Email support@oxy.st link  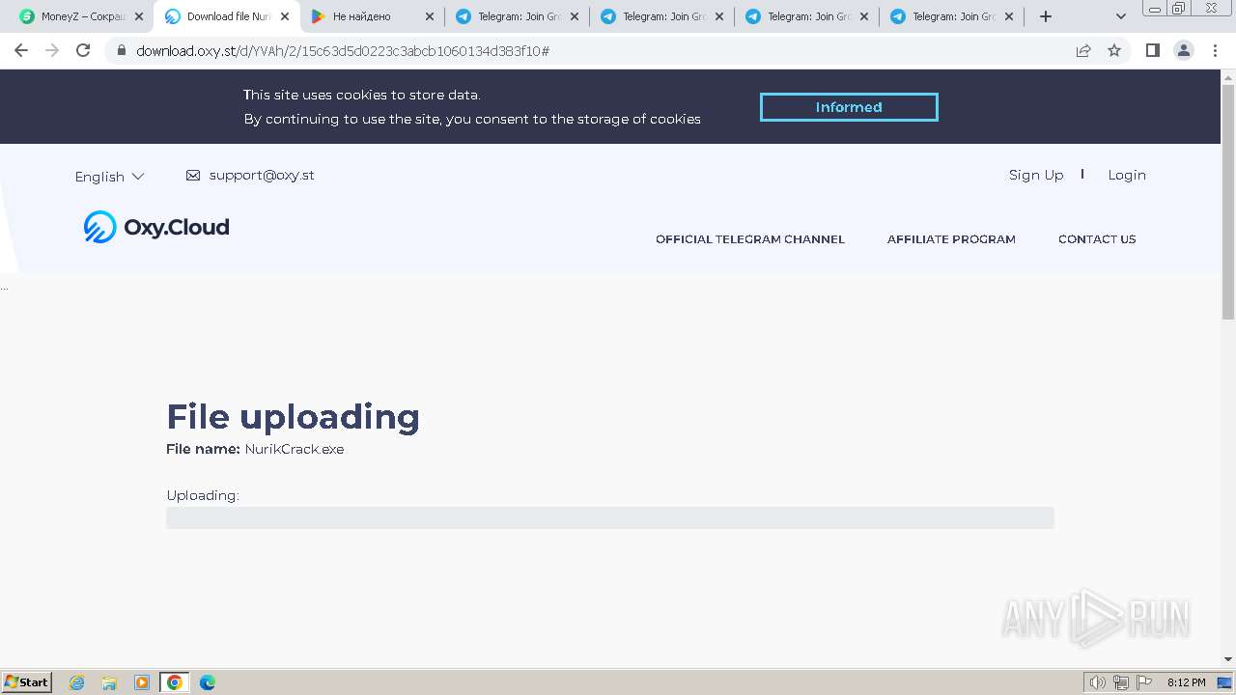point(262,175)
